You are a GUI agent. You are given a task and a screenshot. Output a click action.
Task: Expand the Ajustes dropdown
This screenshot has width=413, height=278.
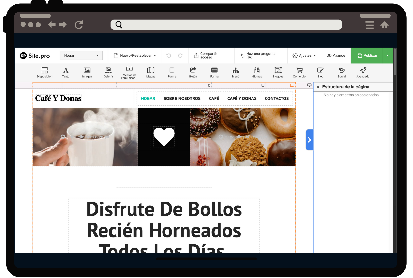pos(304,56)
